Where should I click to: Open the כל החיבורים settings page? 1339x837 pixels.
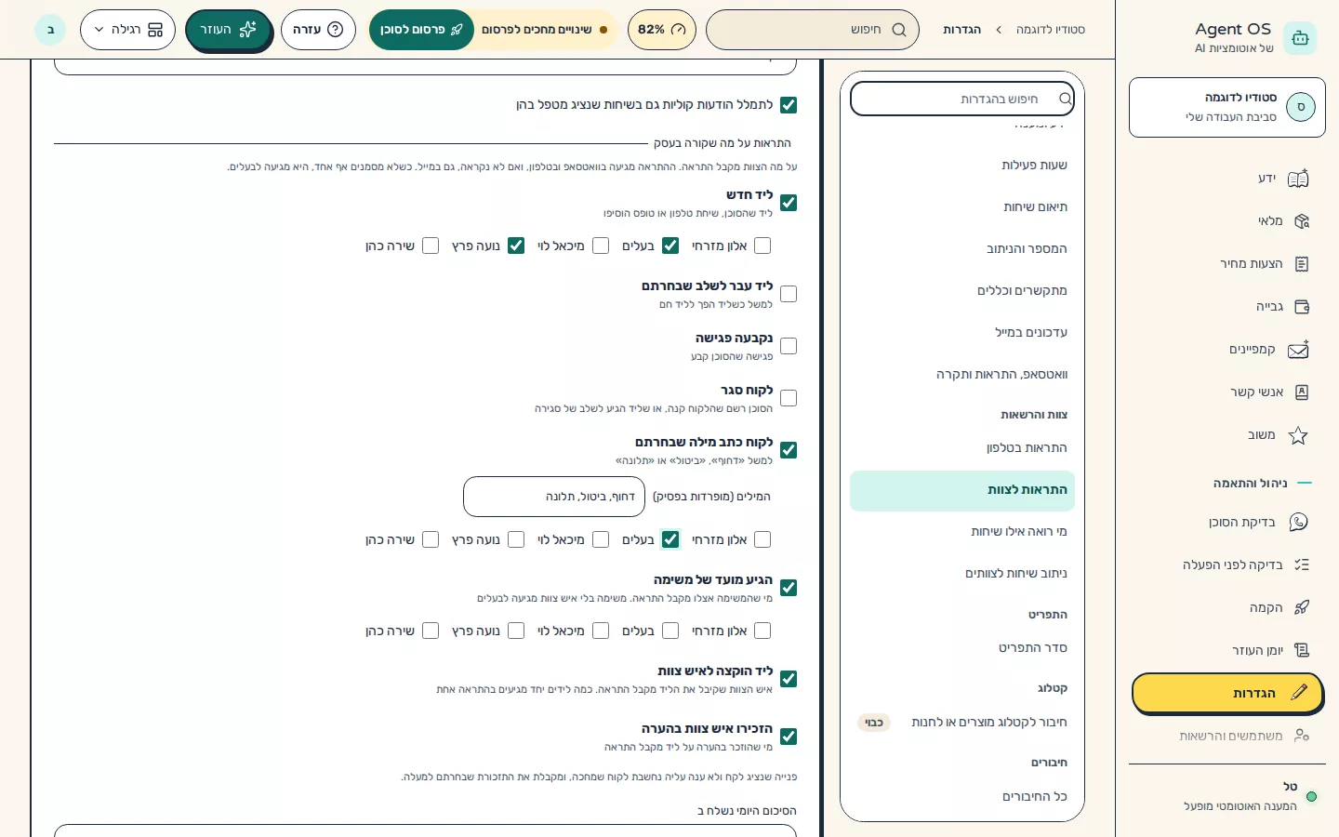point(962,797)
